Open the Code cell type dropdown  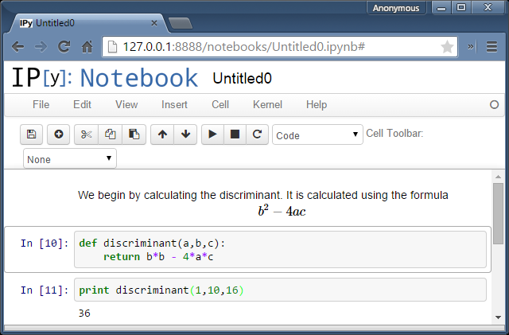pos(317,135)
